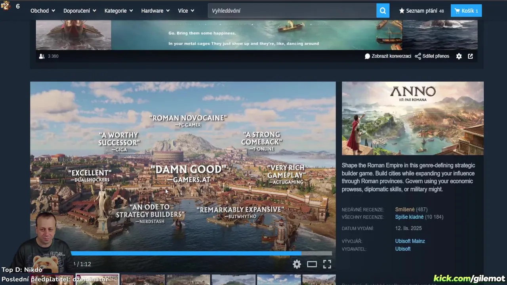This screenshot has width=507, height=285.
Task: Pop out the broadcast in new window
Action: 470,56
